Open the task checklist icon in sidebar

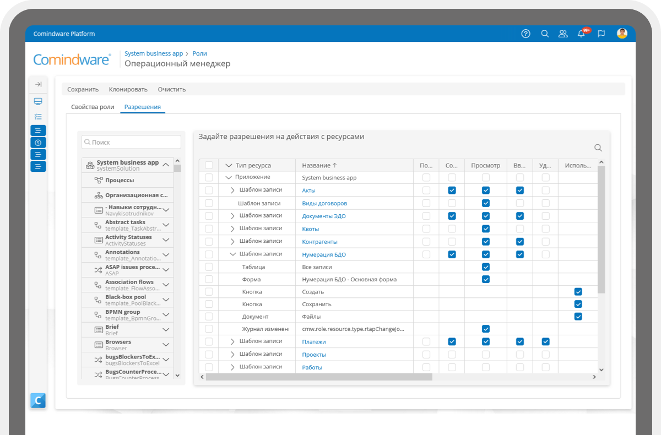[38, 117]
